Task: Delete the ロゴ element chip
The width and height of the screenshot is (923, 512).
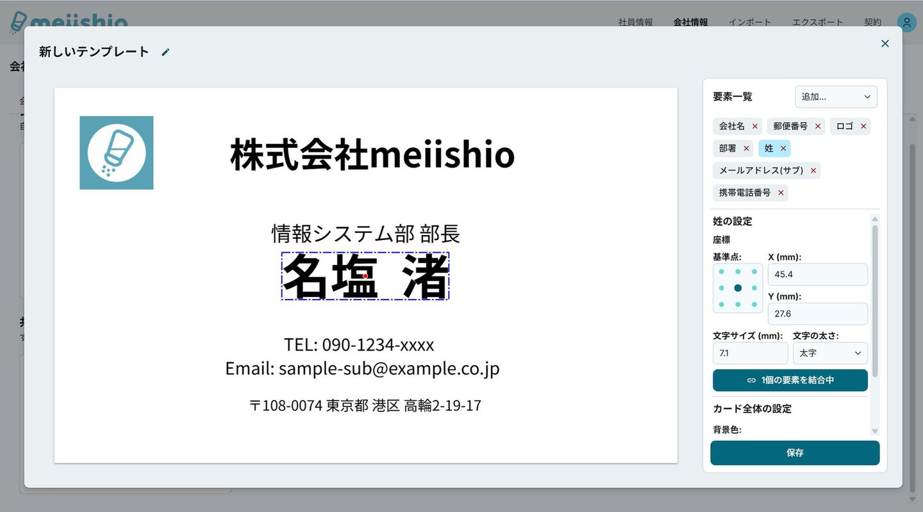Action: tap(863, 127)
